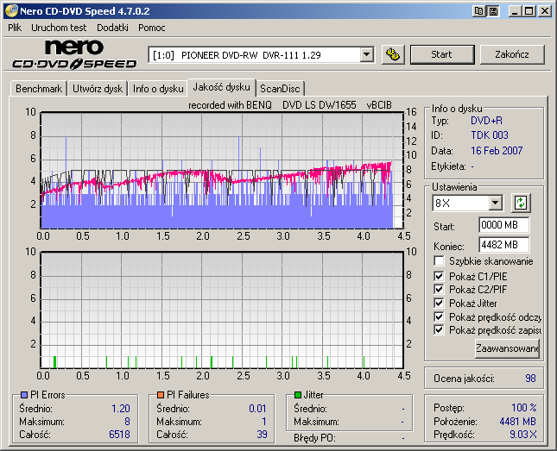Viewport: 557px width, 451px height.
Task: Minimize the Nero CD-DVD Speed window
Action: pos(515,11)
